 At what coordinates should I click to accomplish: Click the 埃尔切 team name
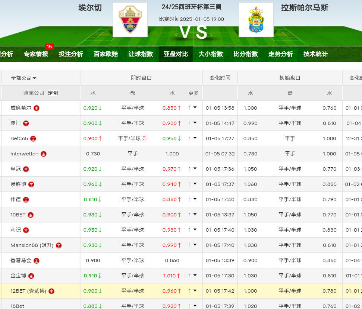point(90,8)
